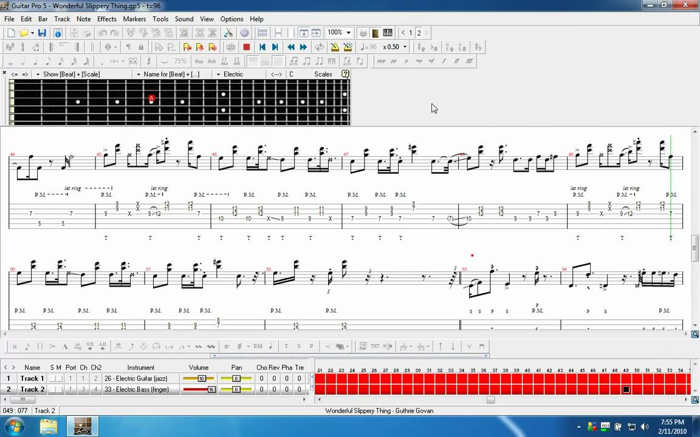Show the keyboard panel icon
The image size is (700, 437).
click(388, 33)
